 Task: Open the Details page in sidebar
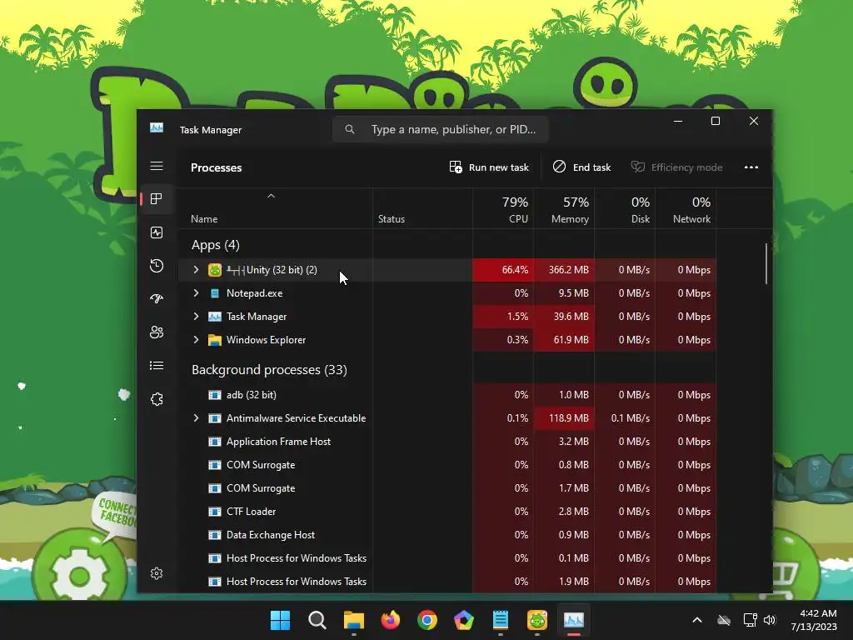[x=157, y=366]
